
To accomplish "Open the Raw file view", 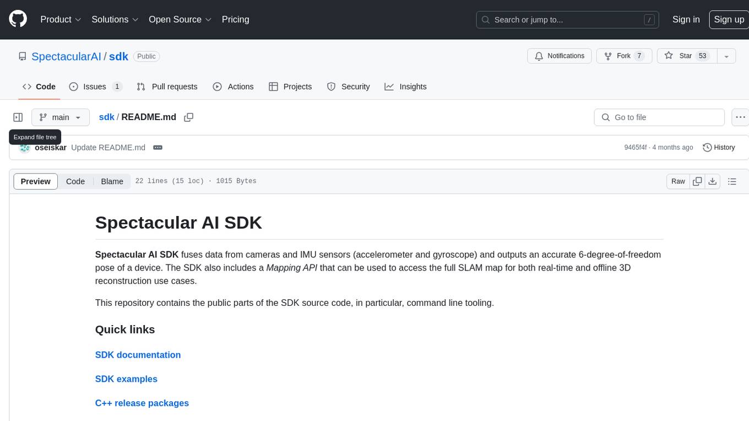I will click(678, 181).
